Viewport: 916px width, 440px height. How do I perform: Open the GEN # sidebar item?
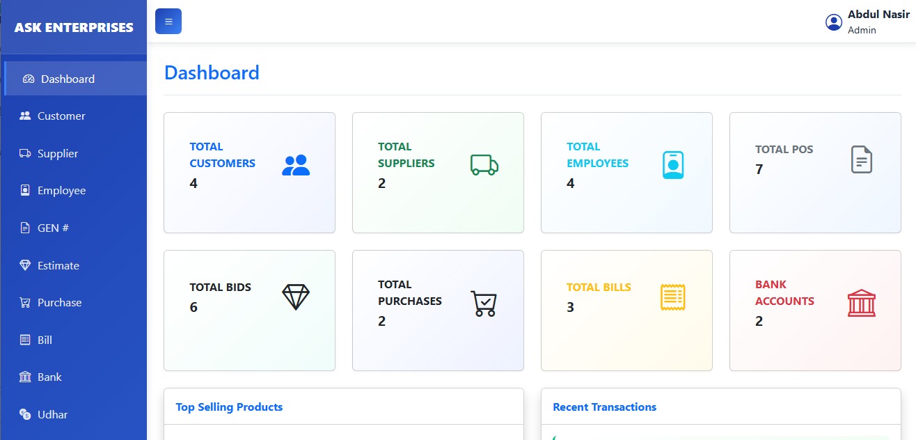point(53,228)
